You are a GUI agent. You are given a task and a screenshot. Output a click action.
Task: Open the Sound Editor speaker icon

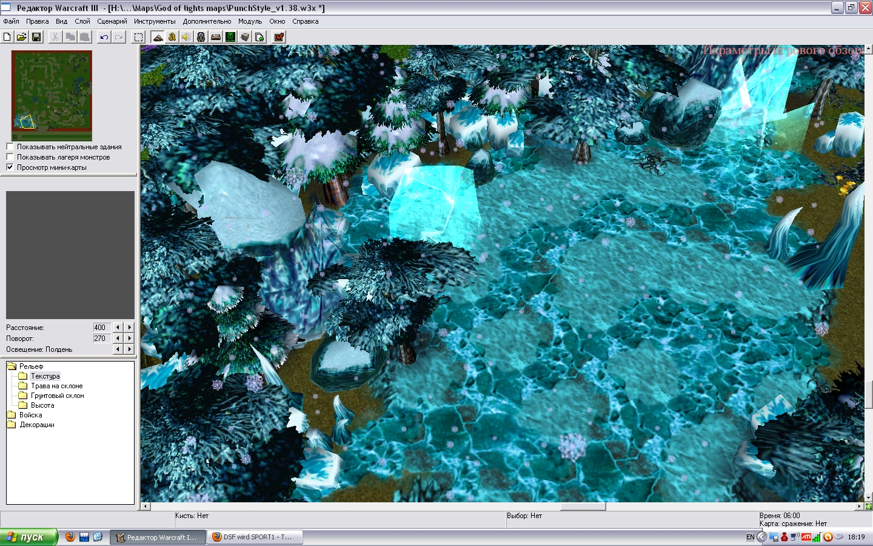coord(187,37)
